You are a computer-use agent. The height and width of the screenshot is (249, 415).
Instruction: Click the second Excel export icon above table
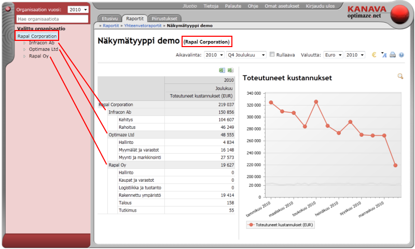(x=229, y=70)
